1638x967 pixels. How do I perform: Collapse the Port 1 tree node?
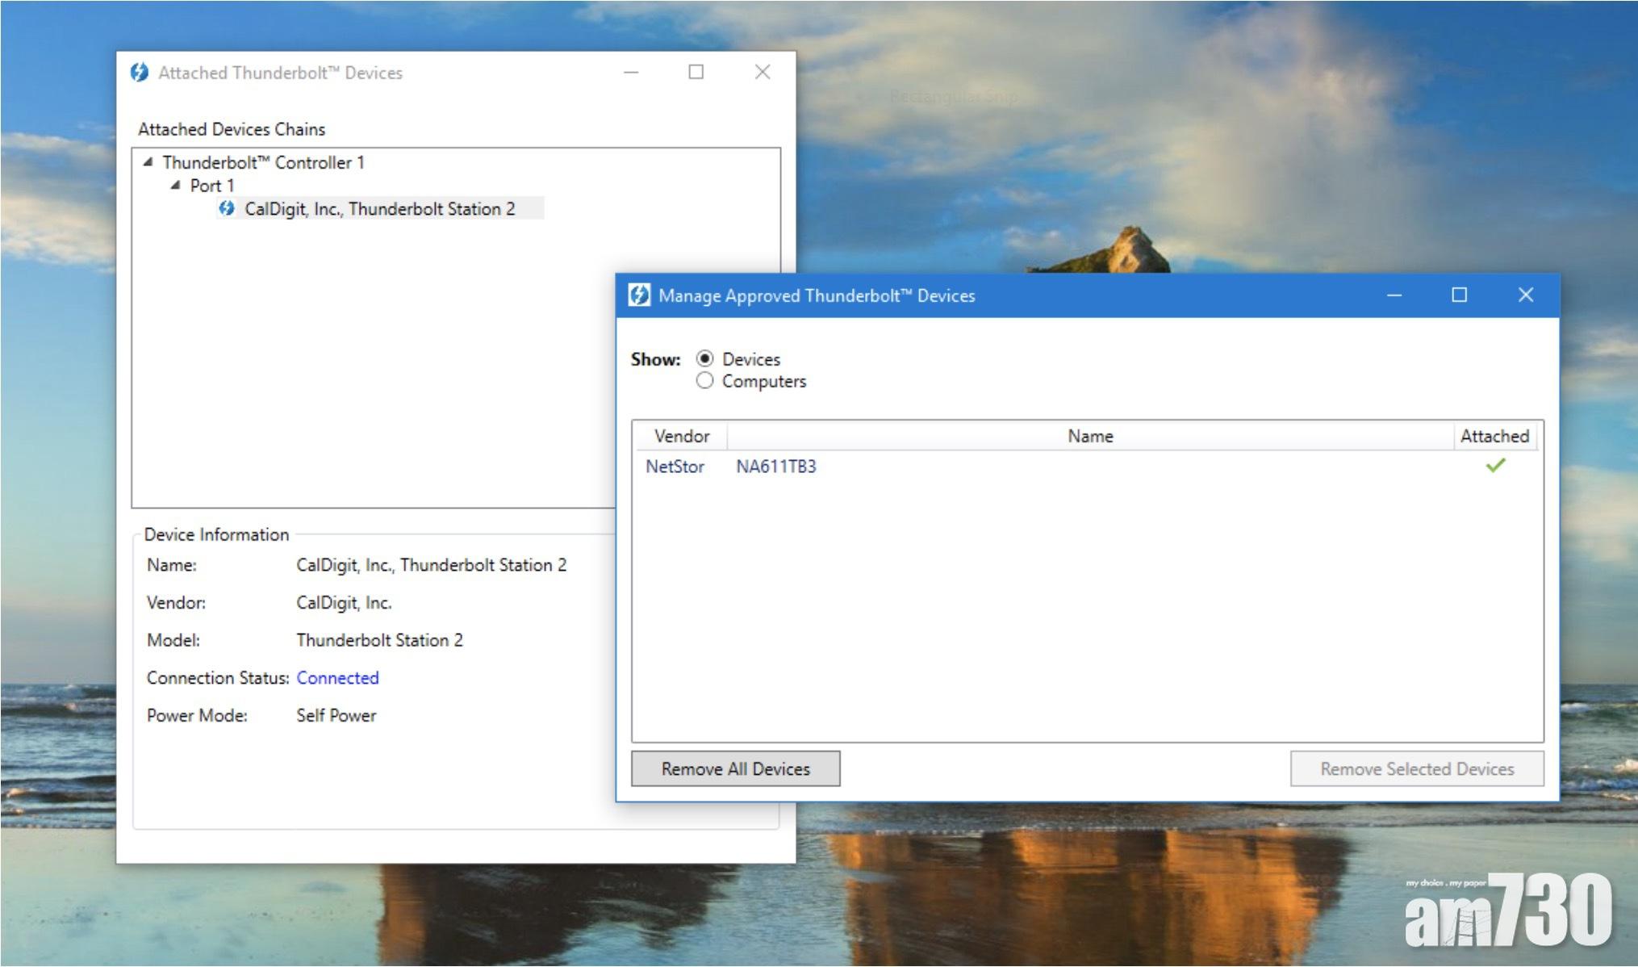[x=176, y=186]
